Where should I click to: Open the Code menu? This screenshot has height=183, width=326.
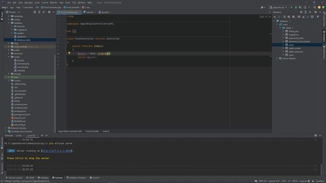(37, 3)
